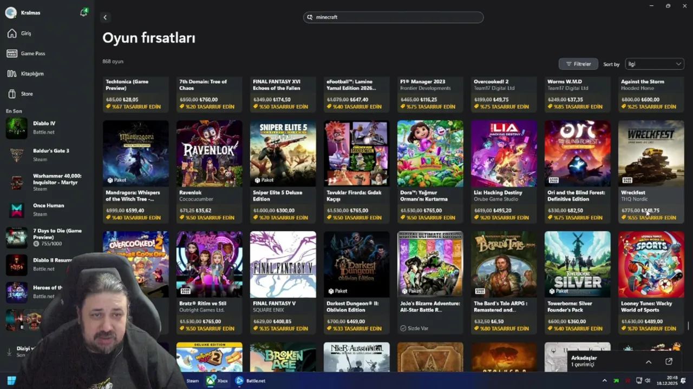Open Once Human recent game icon
Image resolution: width=693 pixels, height=389 pixels.
tap(16, 210)
